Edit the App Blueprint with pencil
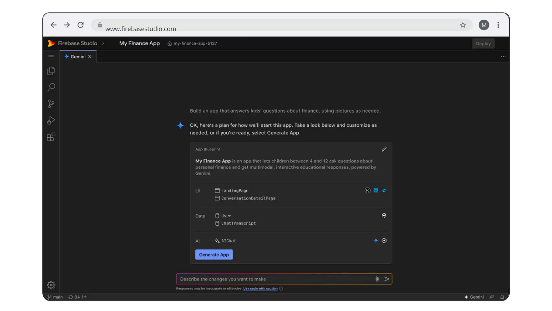The height and width of the screenshot is (311, 552). [x=384, y=149]
